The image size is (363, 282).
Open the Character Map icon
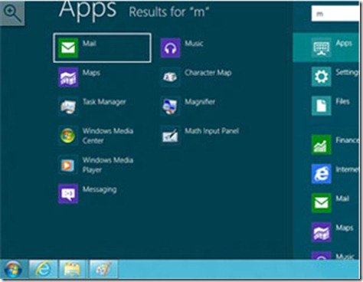coord(171,77)
